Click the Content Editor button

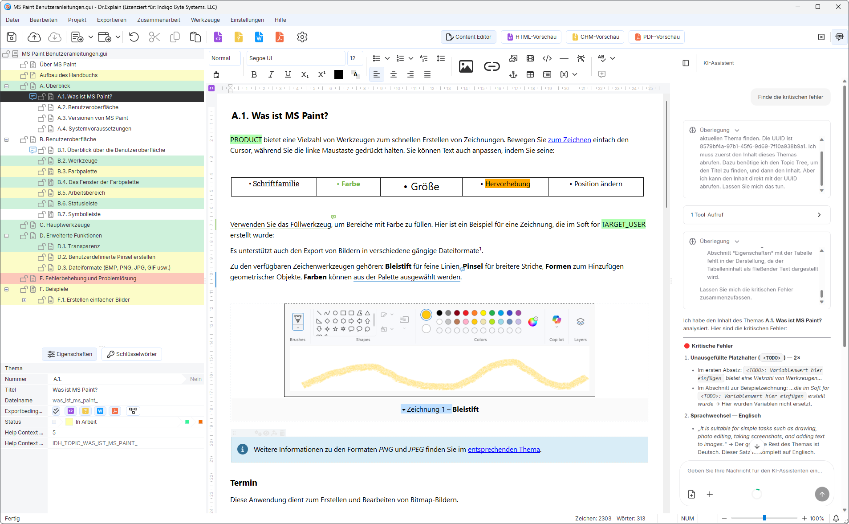pyautogui.click(x=468, y=37)
